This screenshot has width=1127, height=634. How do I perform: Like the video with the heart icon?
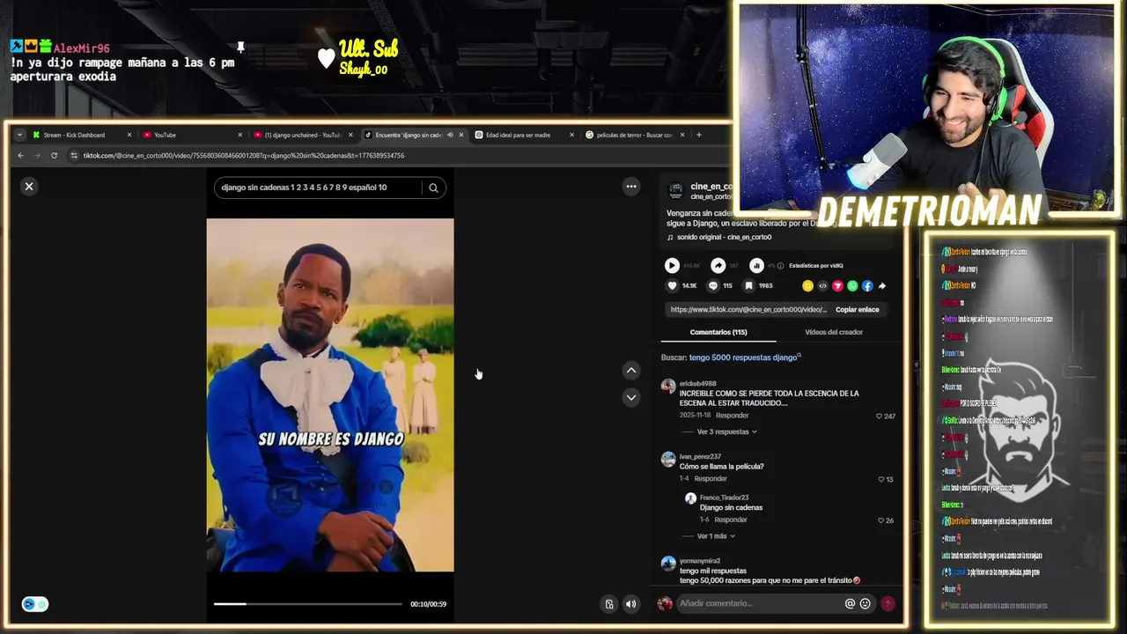pos(672,286)
